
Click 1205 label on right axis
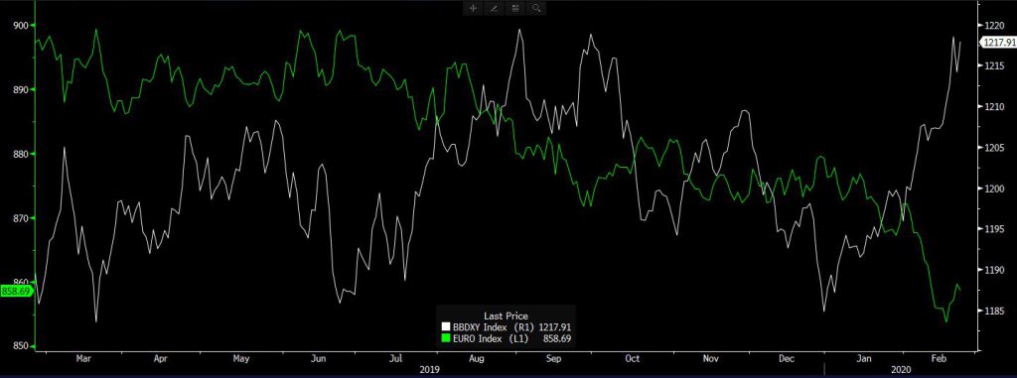pos(994,148)
